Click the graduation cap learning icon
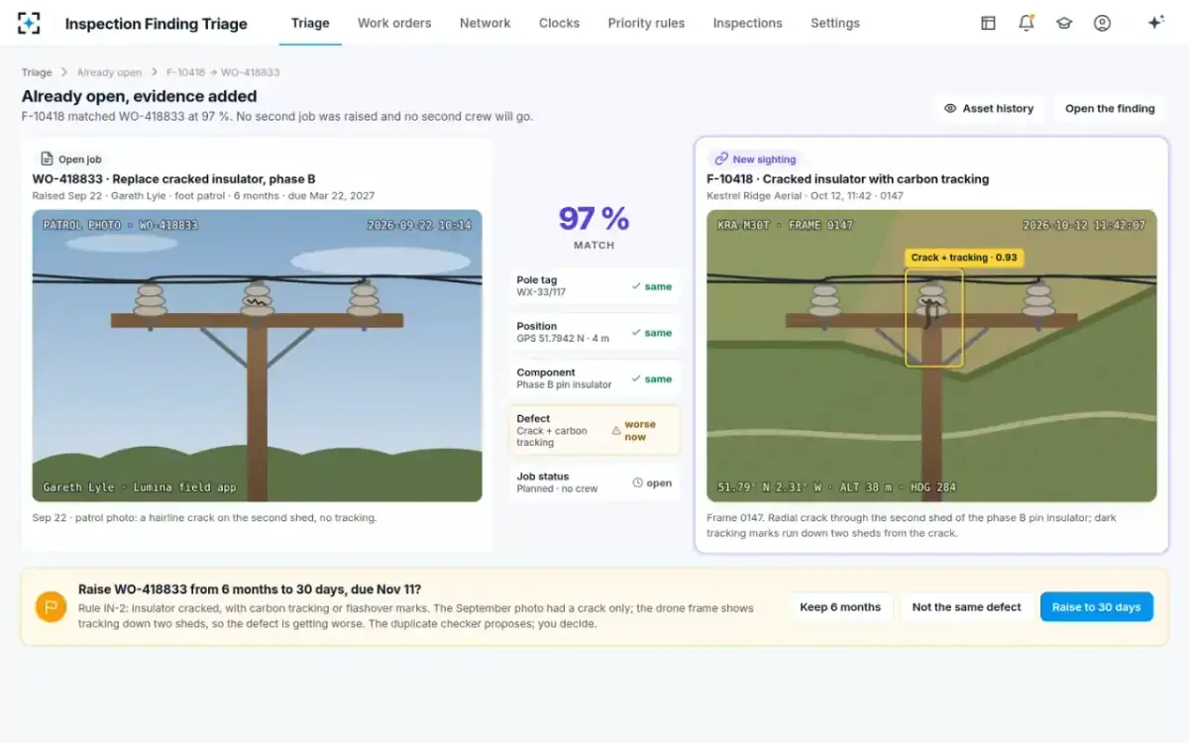The width and height of the screenshot is (1189, 743). (x=1064, y=23)
